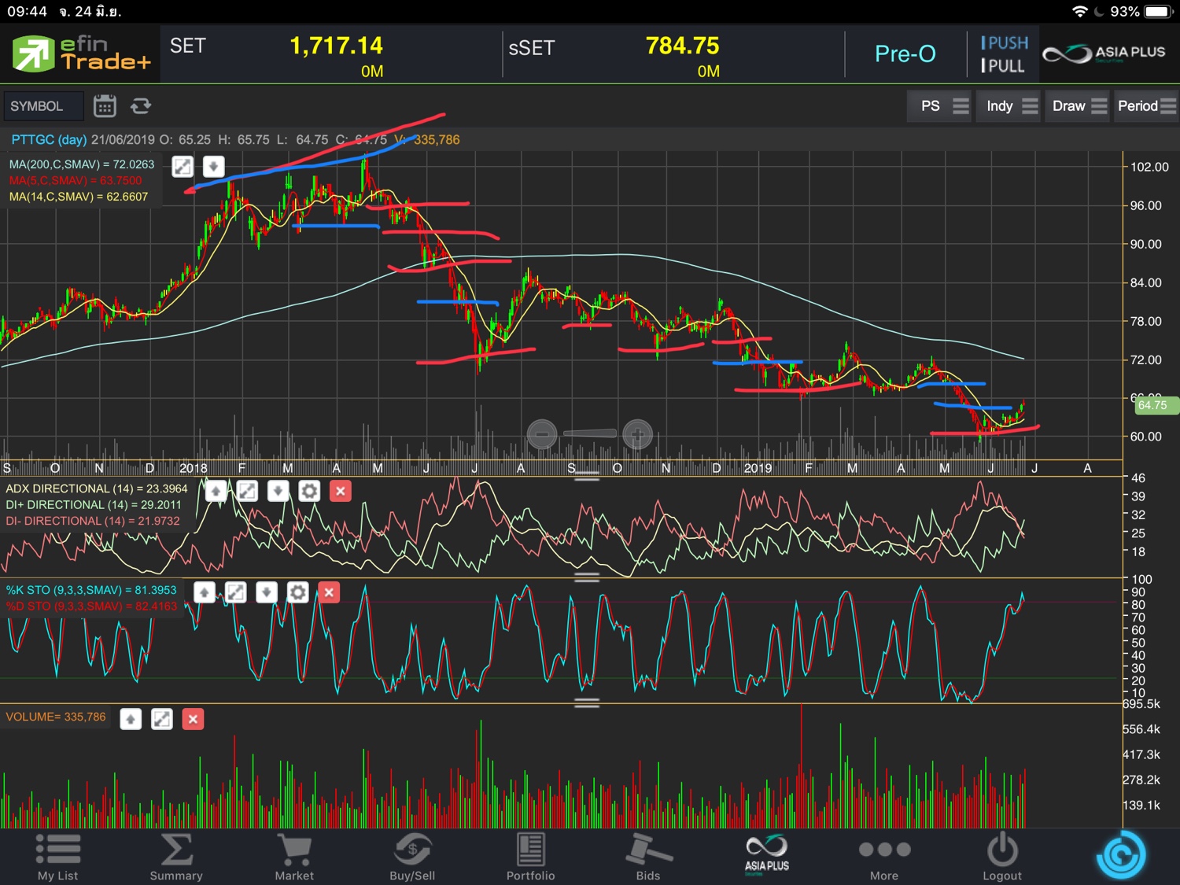
Task: Tap the SYMBOL input field
Action: [x=42, y=106]
